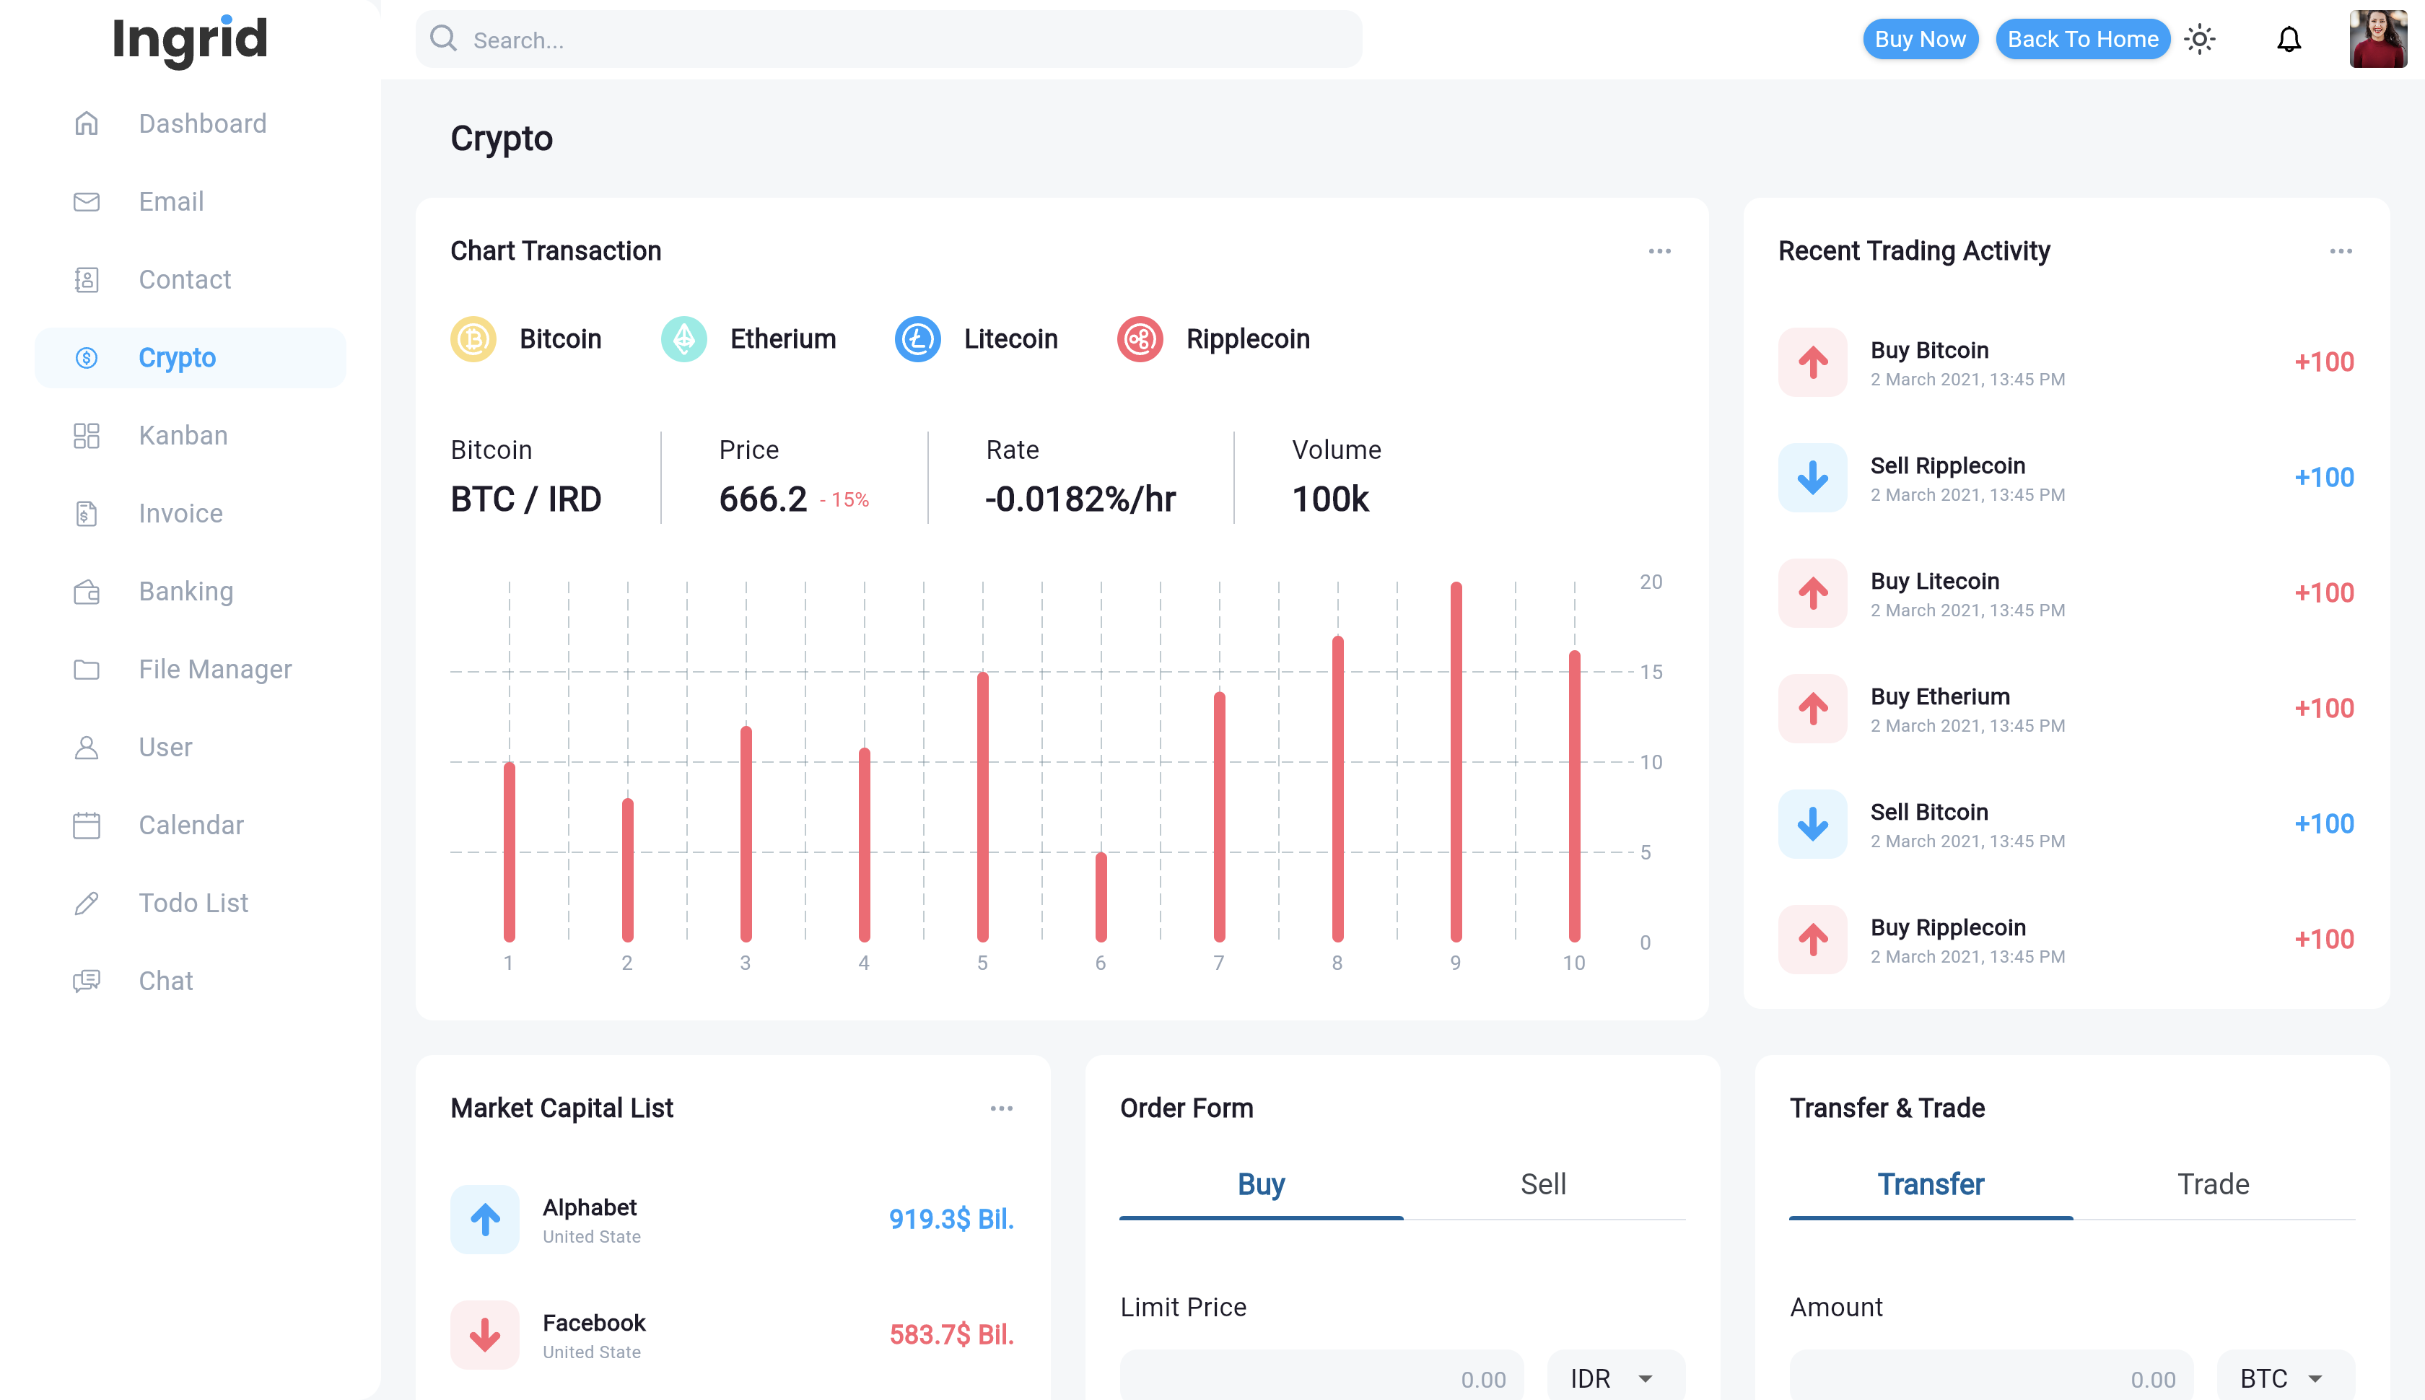Click the tallest red bar at point 9
Viewport: 2425px width, 1400px height.
pos(1455,760)
